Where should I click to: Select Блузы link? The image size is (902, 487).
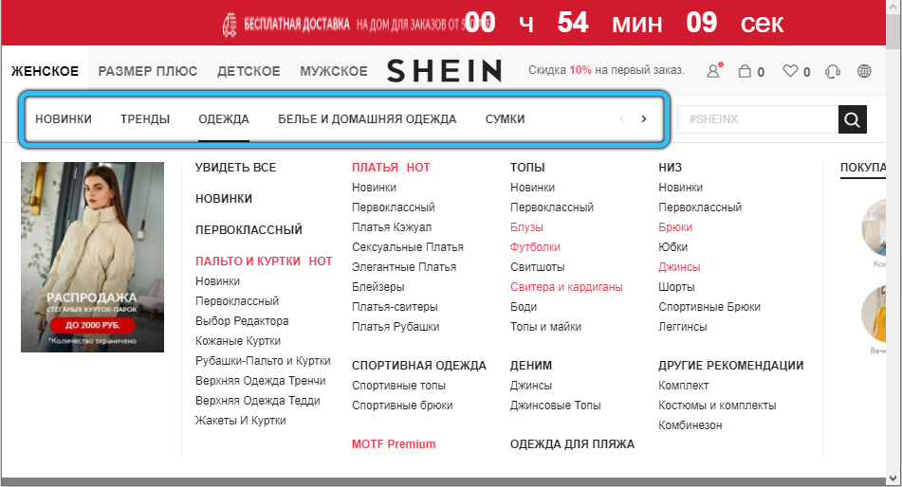coord(527,227)
